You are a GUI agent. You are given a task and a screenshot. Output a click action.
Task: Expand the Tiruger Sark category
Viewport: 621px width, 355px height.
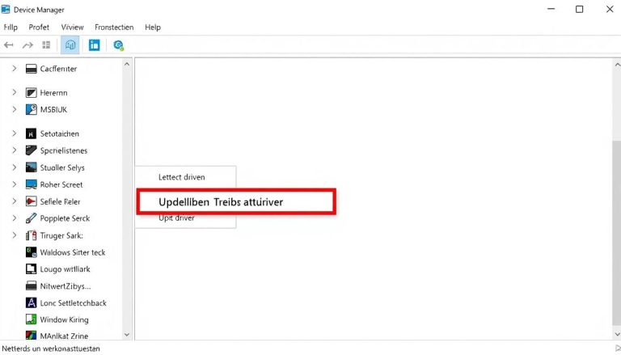click(15, 235)
